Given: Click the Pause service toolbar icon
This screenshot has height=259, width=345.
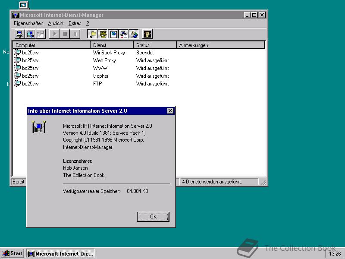Looking at the screenshot, I should click(x=75, y=34).
